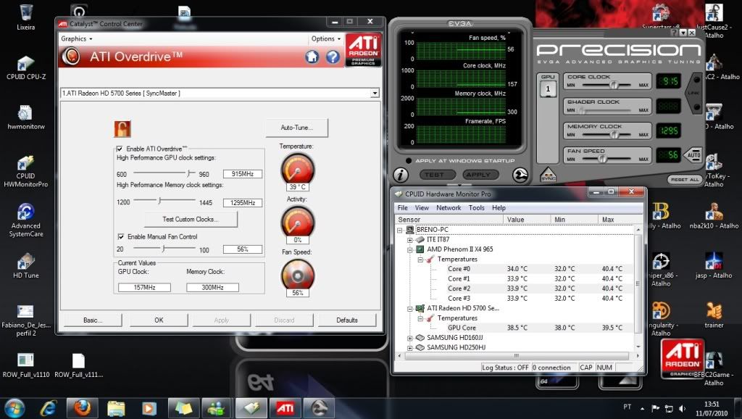Open CPUID HWMonitorPro desktop icon
742x419 pixels.
(26, 171)
